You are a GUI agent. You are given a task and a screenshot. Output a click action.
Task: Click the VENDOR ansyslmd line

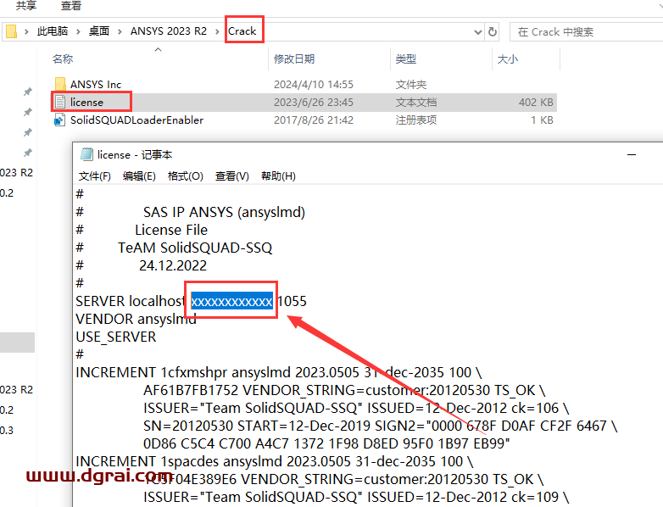(x=136, y=319)
